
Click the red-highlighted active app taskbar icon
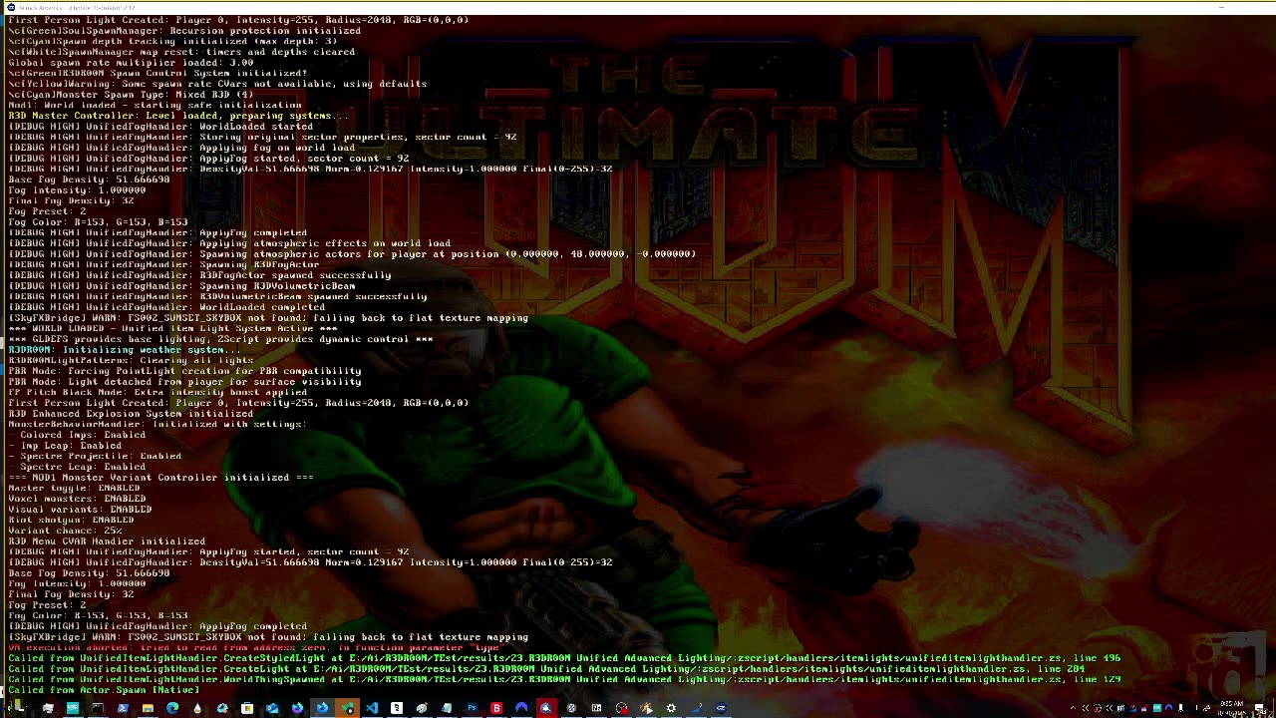coord(545,708)
